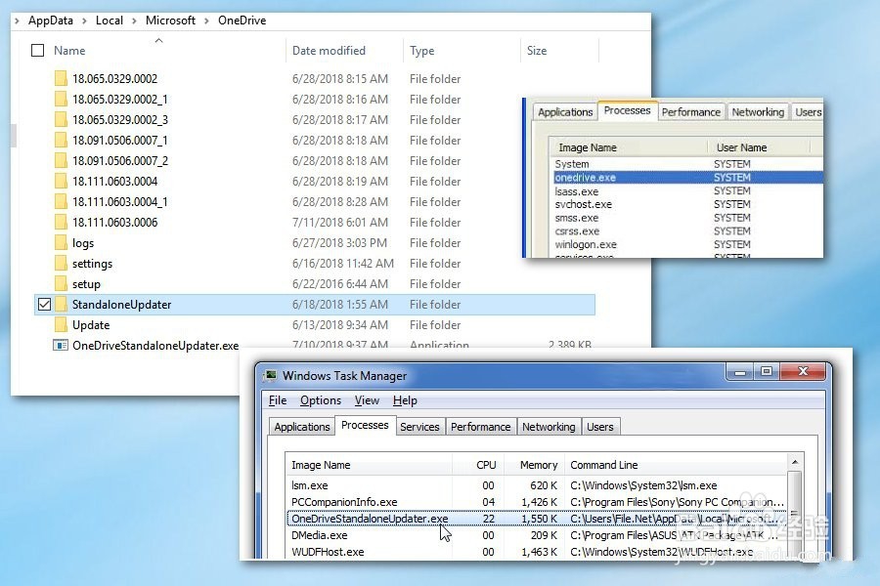Open the logs folder icon
The height and width of the screenshot is (586, 880).
[x=61, y=242]
